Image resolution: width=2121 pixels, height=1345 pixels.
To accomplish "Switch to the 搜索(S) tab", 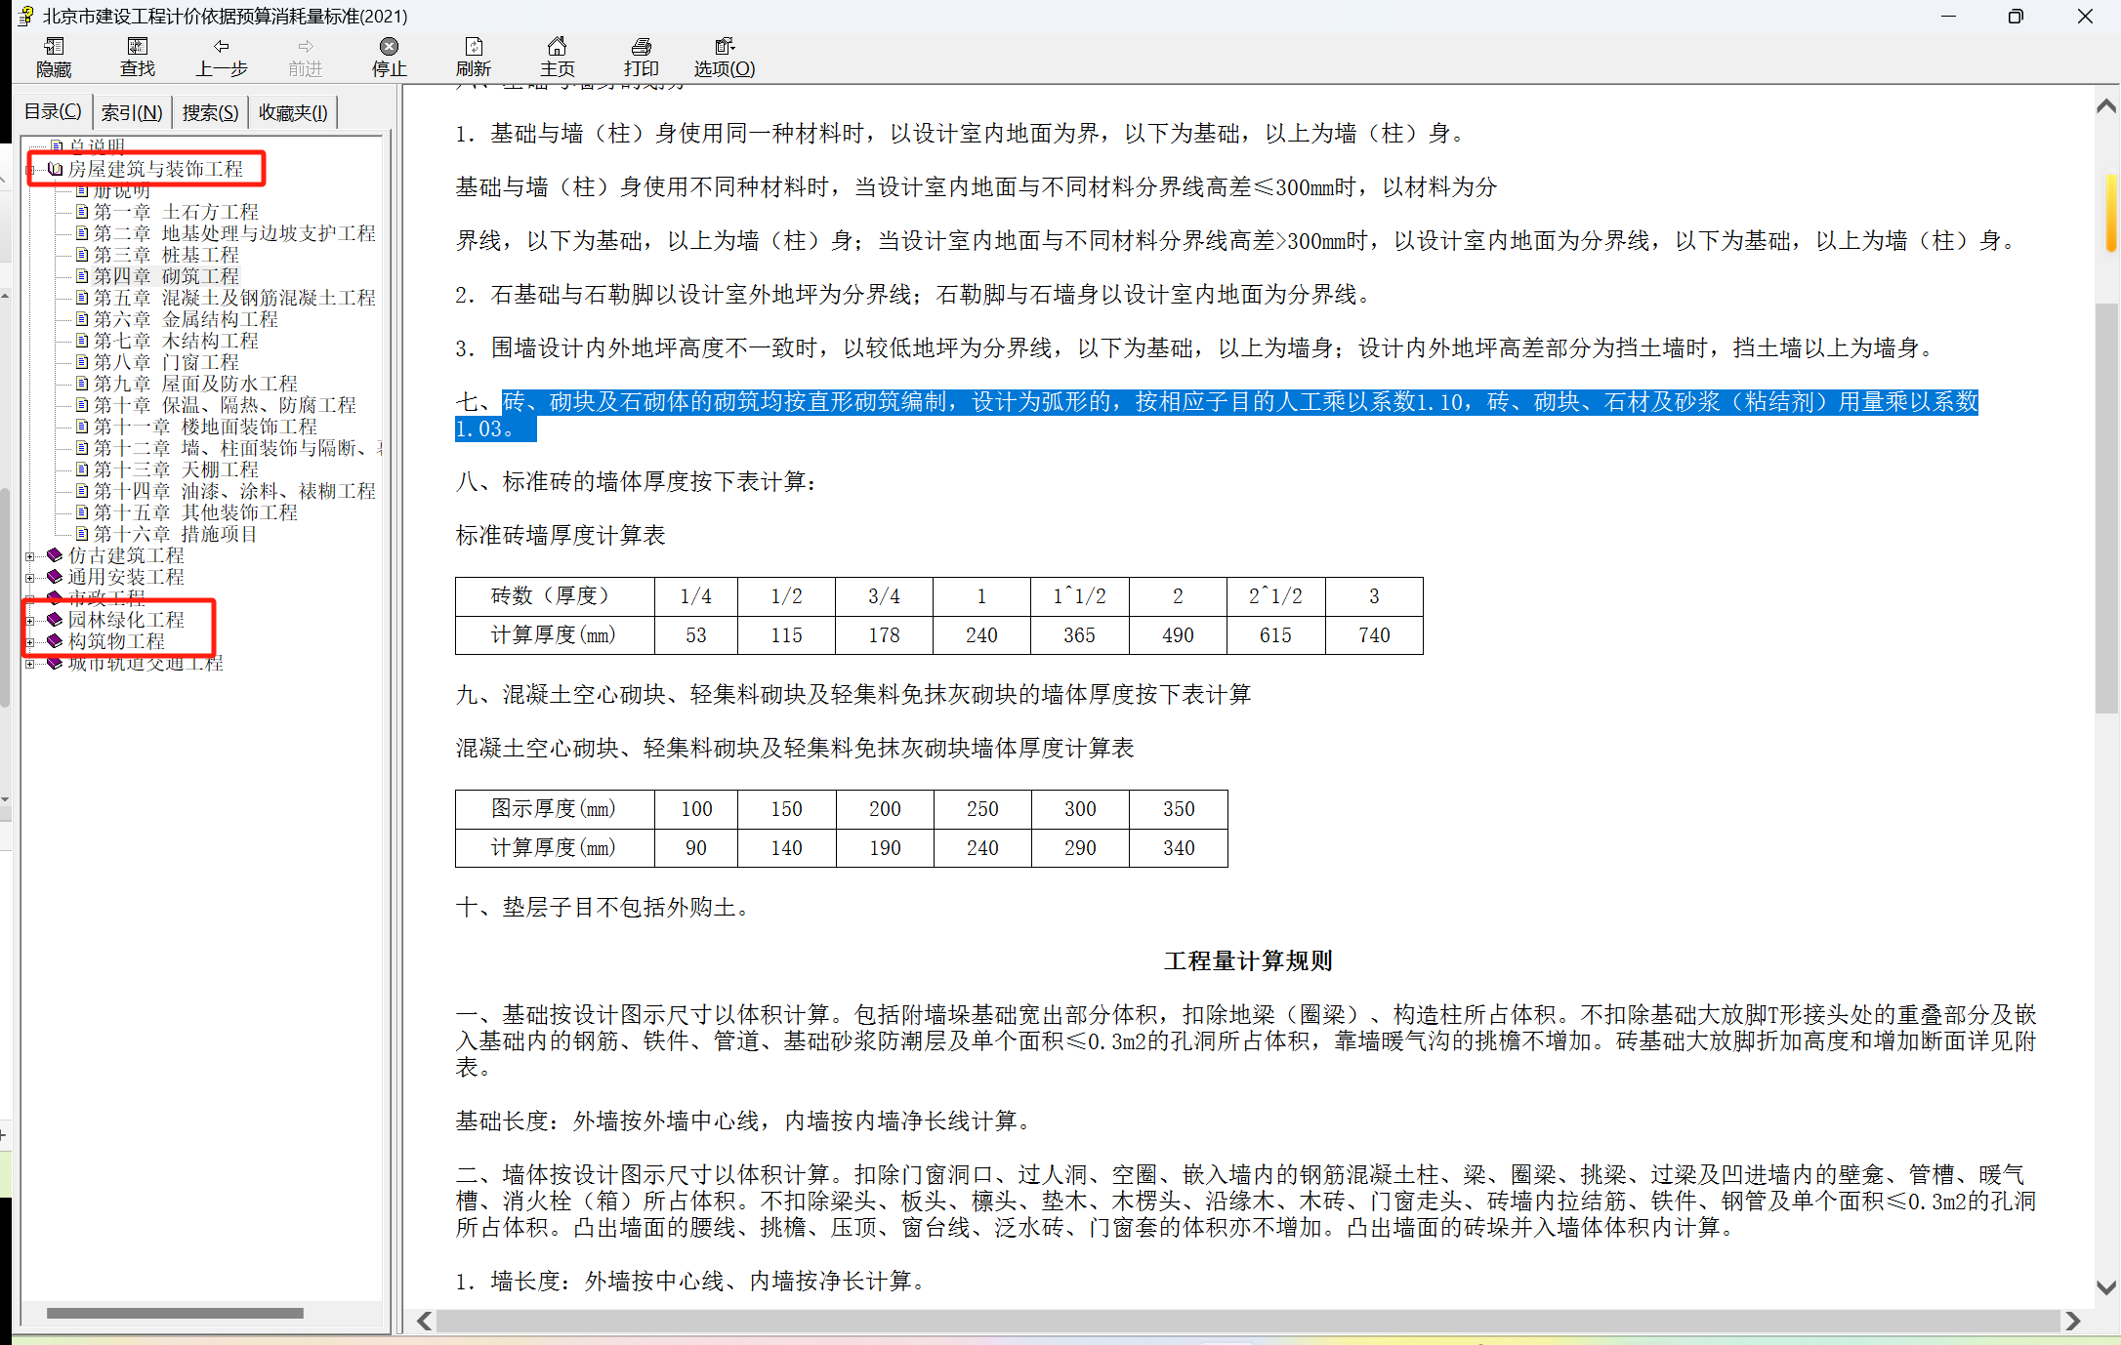I will 210,113.
